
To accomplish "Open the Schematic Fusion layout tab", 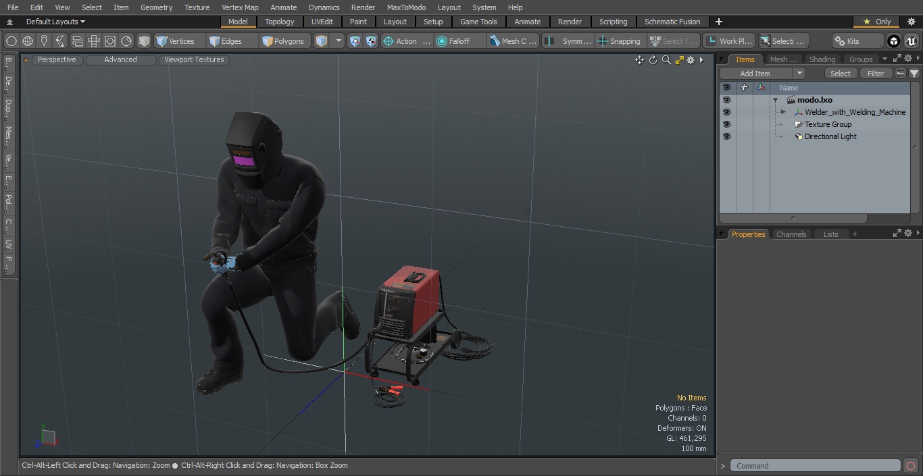I will (672, 22).
